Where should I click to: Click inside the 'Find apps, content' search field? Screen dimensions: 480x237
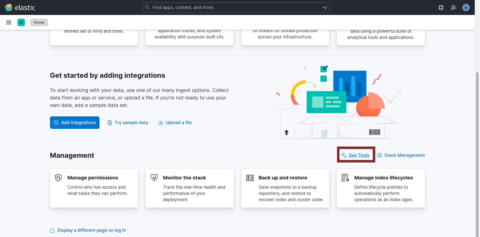tap(236, 7)
